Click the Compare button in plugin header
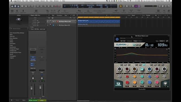Image resolution: width=181 pixels, height=102 pixels. [129, 41]
